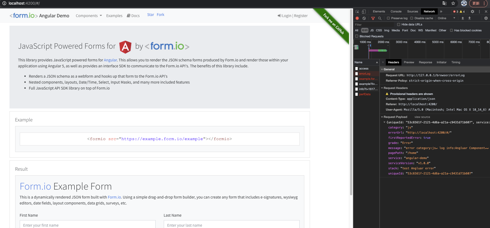Filter requests by XHR type

coord(365,31)
